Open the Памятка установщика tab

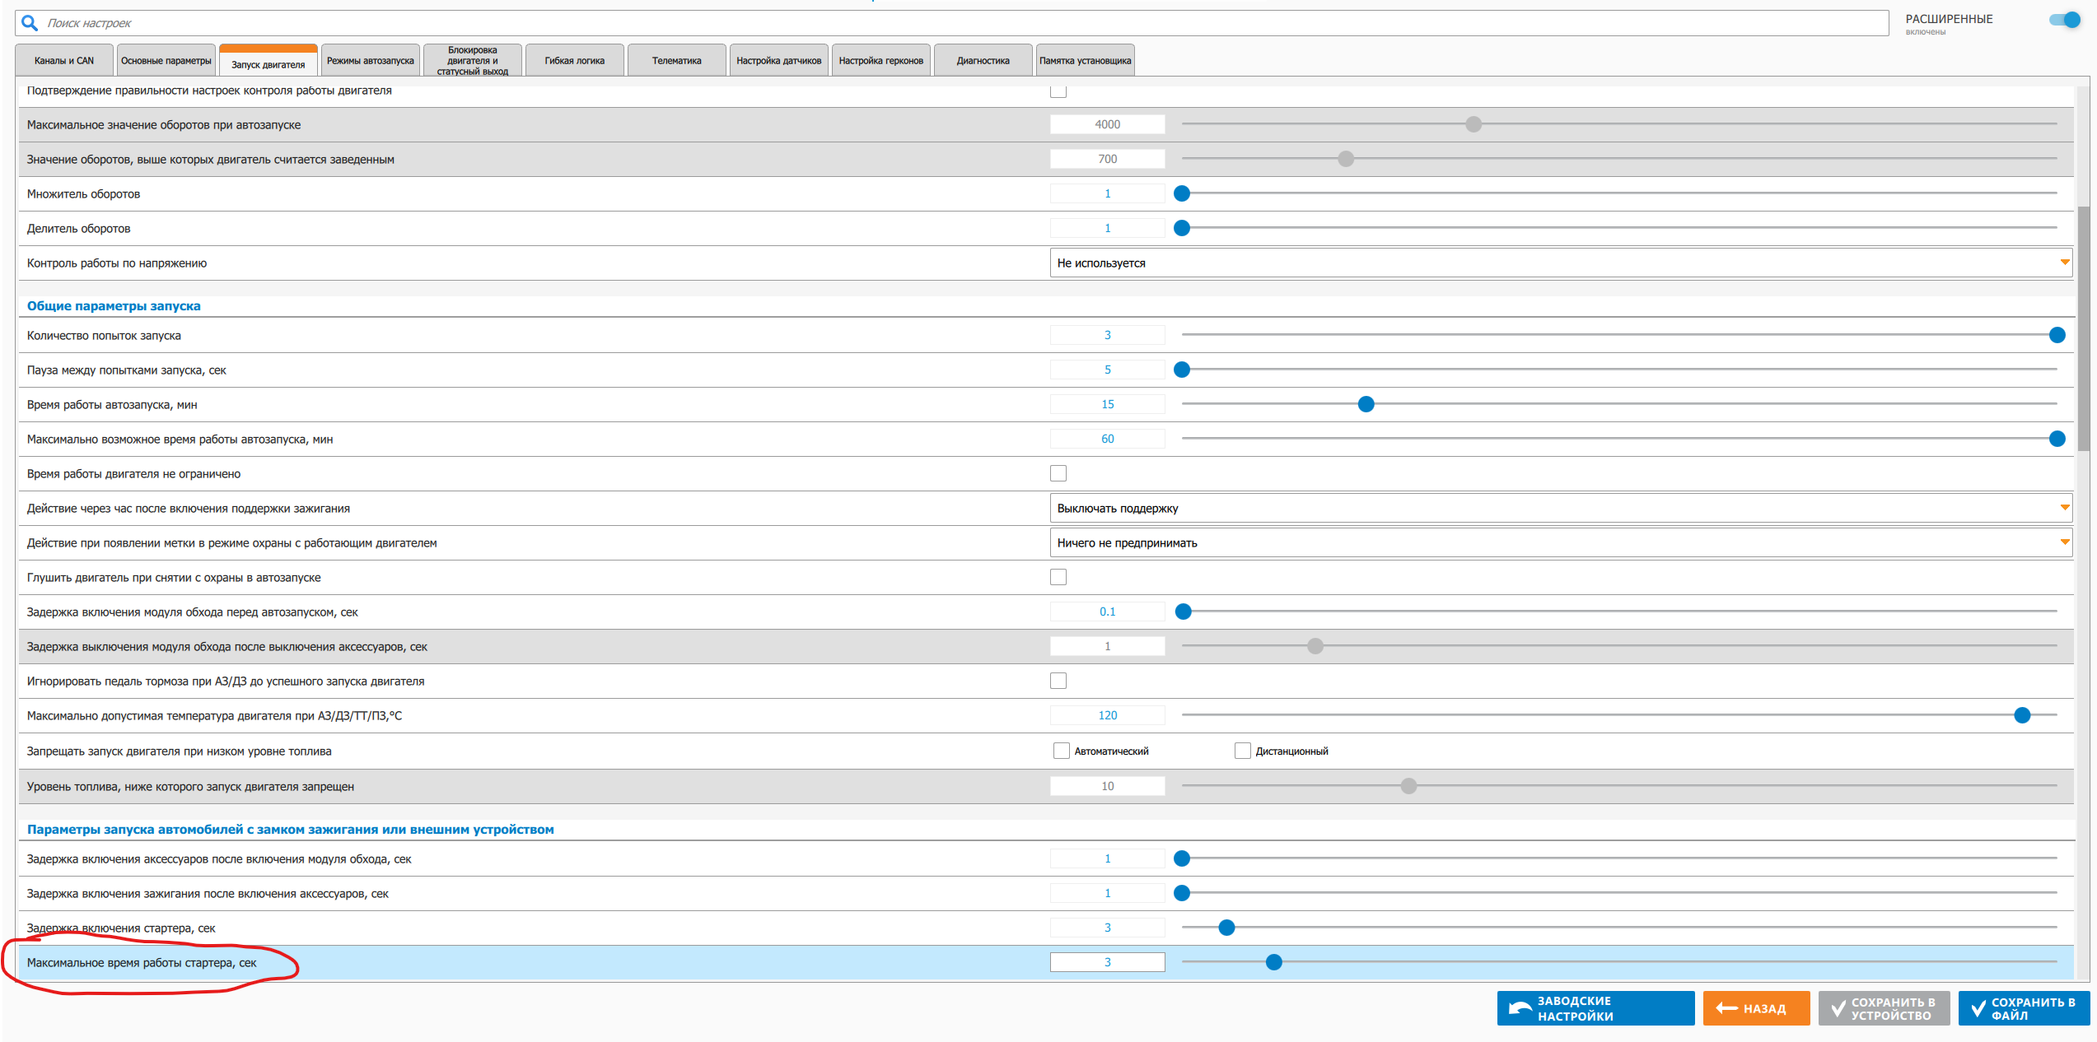pyautogui.click(x=1086, y=60)
